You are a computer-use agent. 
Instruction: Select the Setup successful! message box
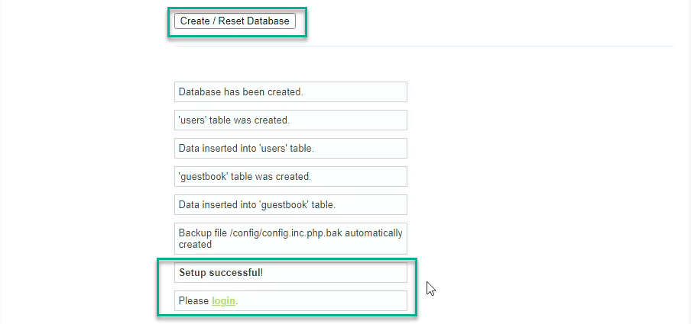[x=291, y=273]
